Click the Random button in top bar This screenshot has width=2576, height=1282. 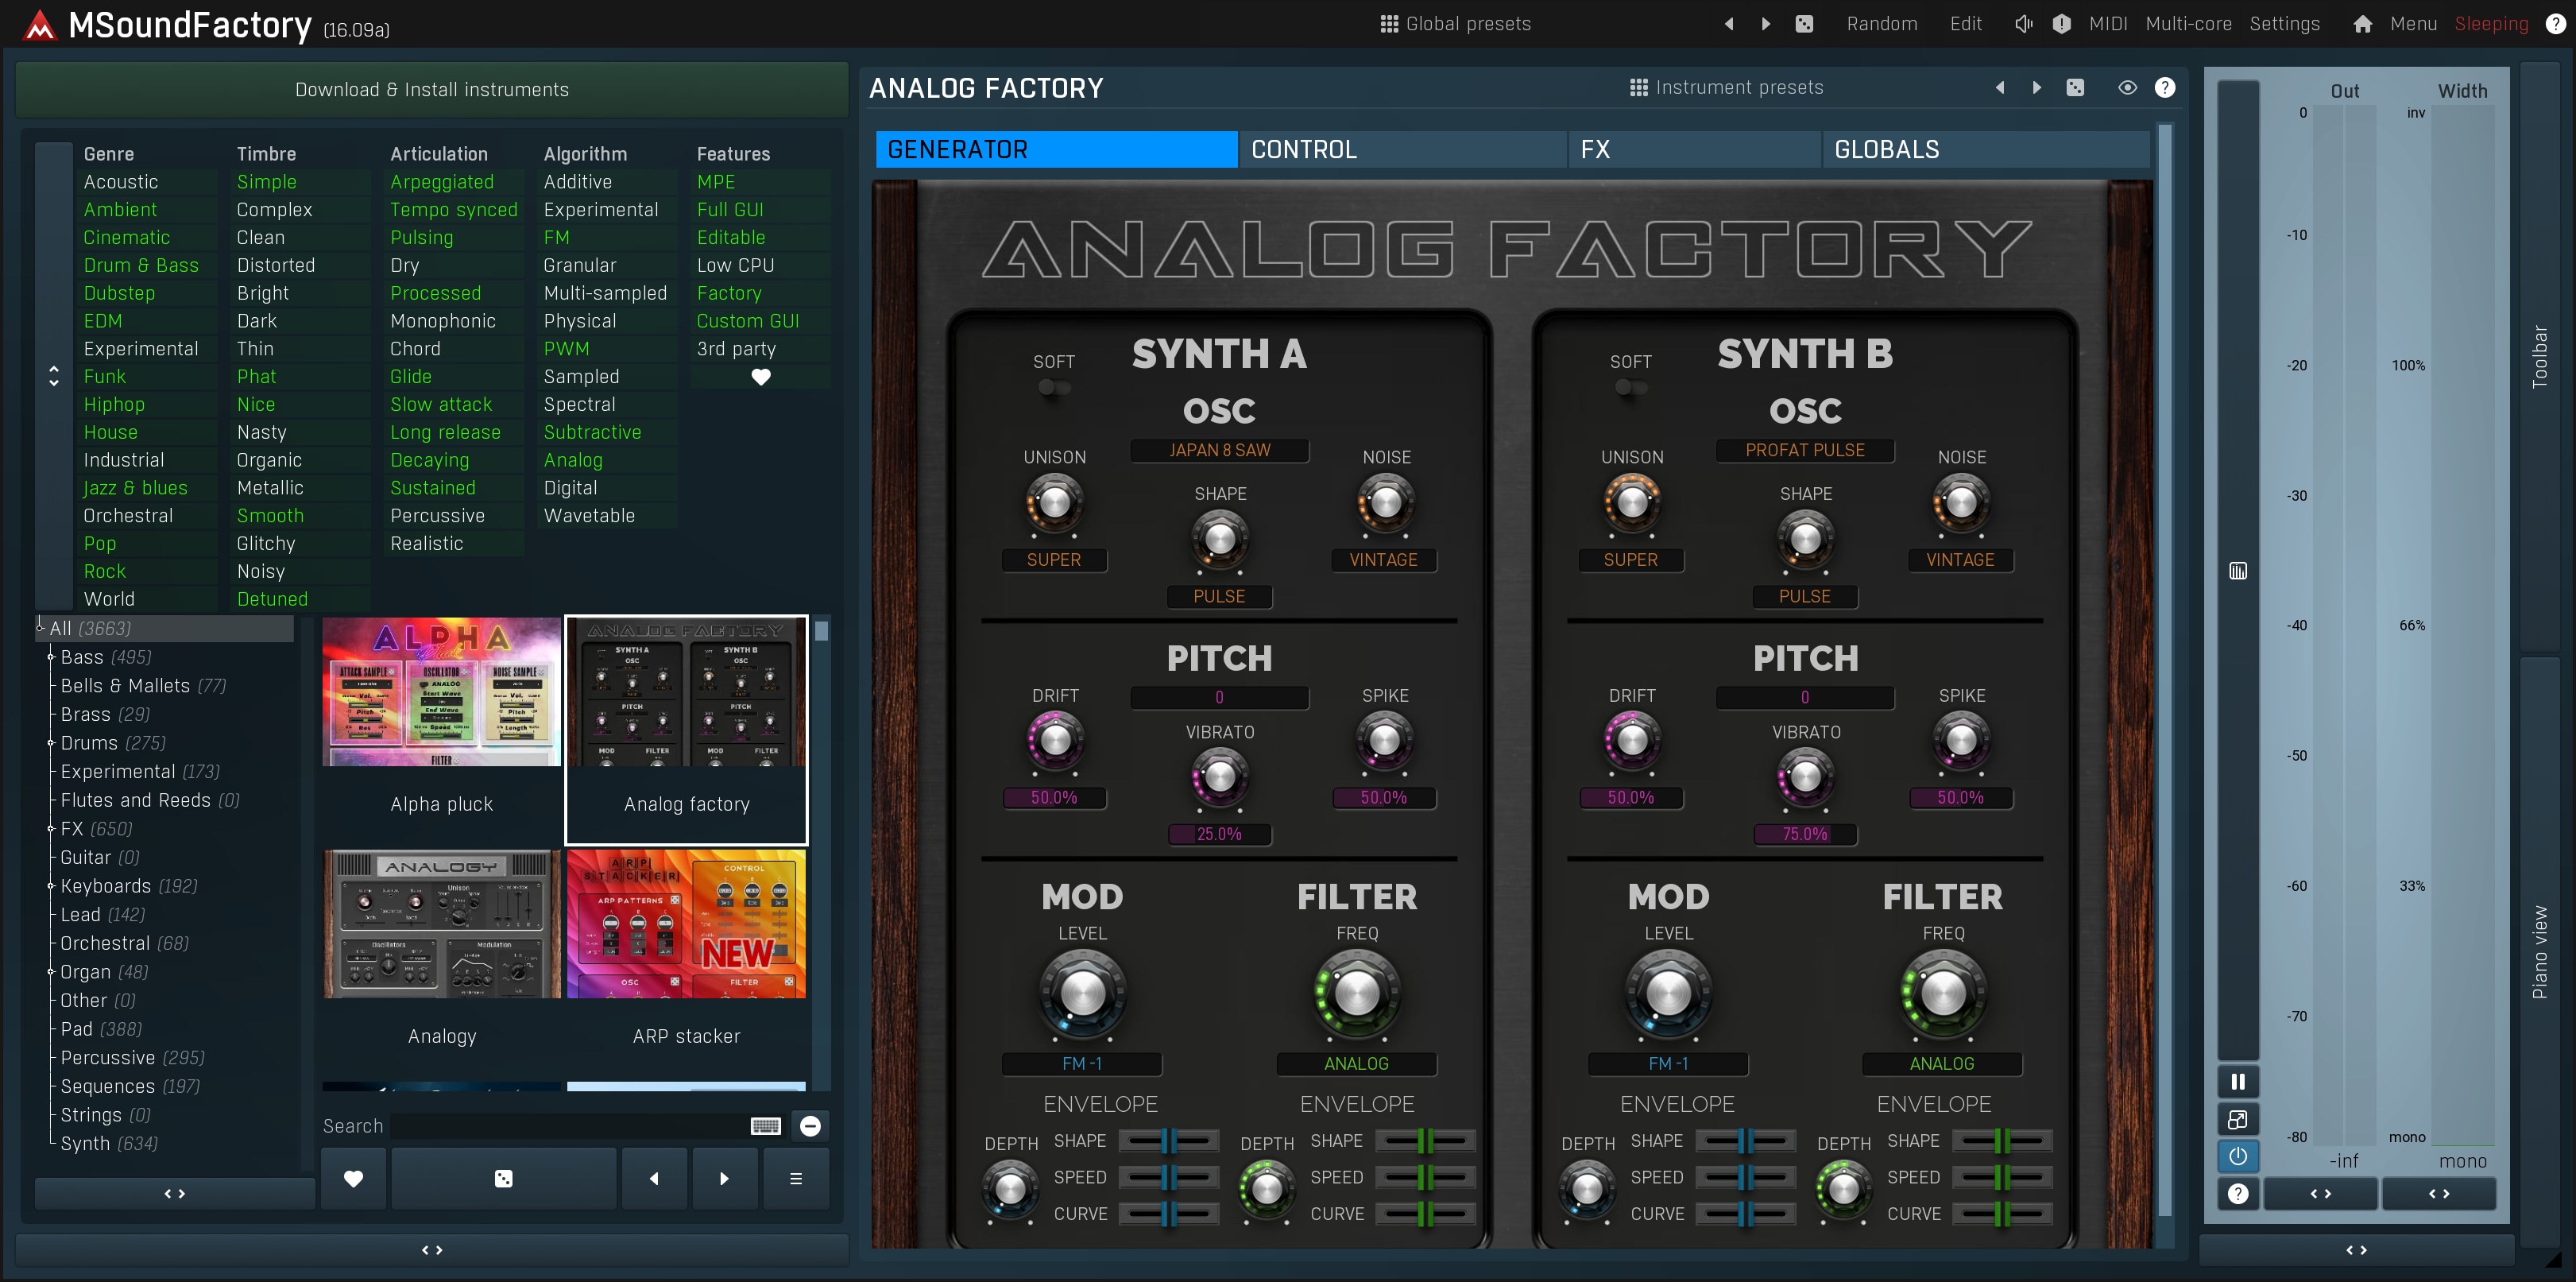point(1881,24)
